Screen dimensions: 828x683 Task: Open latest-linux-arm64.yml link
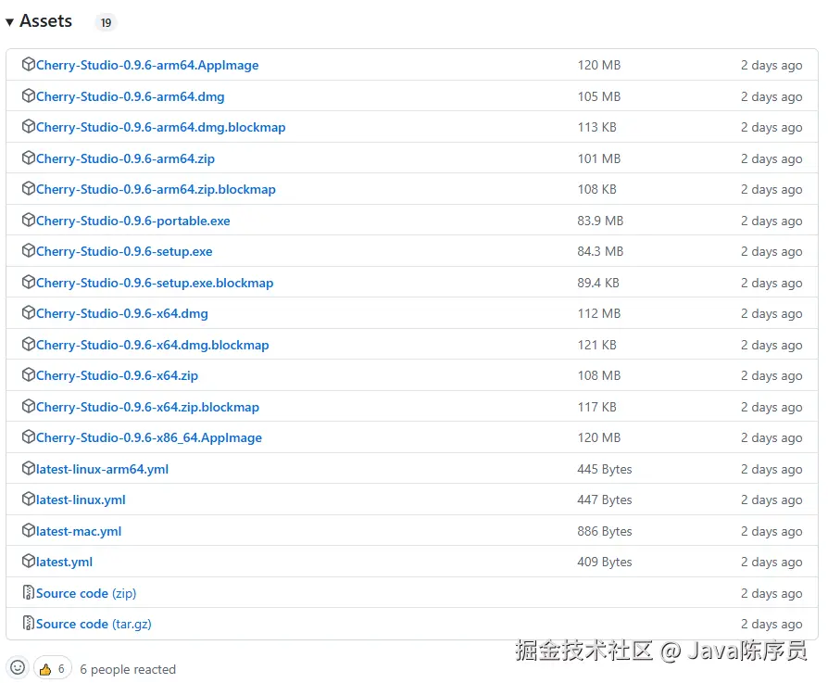click(102, 469)
